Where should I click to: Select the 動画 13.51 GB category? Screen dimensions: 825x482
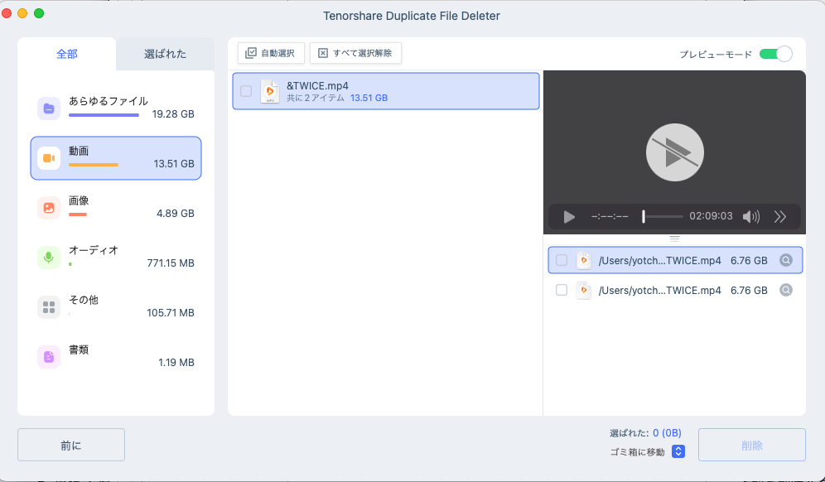click(116, 158)
